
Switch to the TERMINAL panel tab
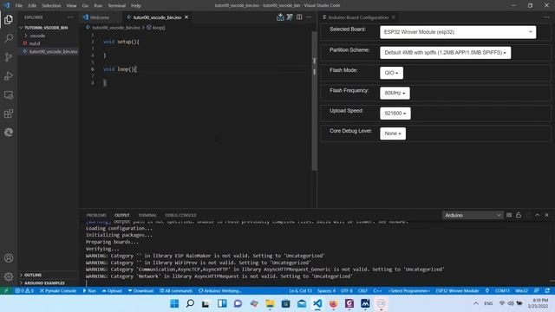147,215
